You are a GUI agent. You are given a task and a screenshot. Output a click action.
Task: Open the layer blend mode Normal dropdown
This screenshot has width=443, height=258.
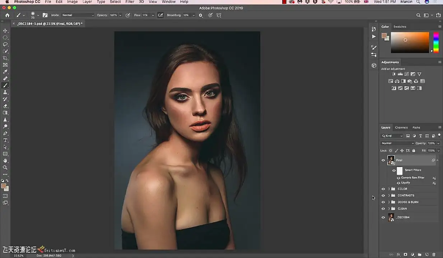(x=397, y=143)
